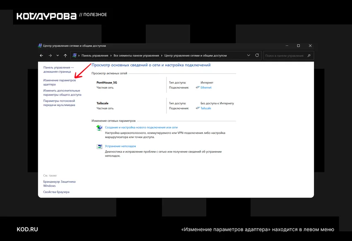This screenshot has width=352, height=241.
Task: Open Брандмауэр Защитника Windows link
Action: [x=59, y=184]
